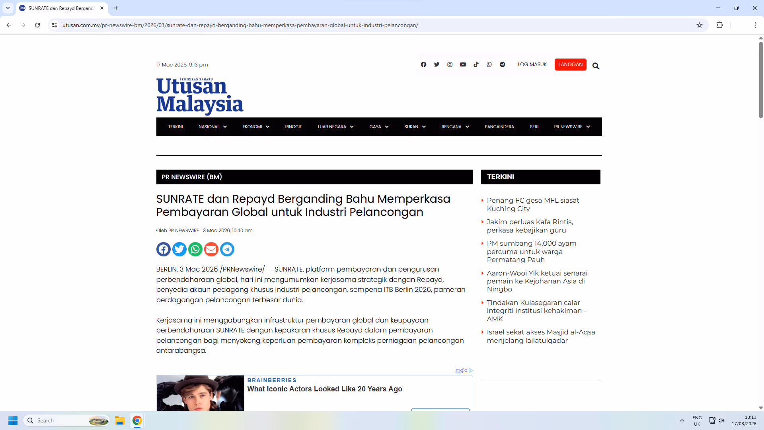
Task: Open 'PM sumbang 14,000 ayam' story
Action: click(532, 252)
